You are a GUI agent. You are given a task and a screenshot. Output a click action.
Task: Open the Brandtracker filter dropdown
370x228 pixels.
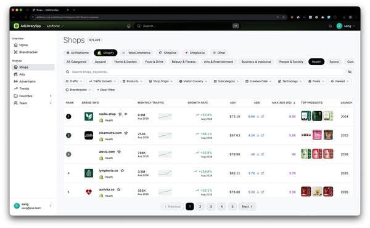tap(78, 90)
